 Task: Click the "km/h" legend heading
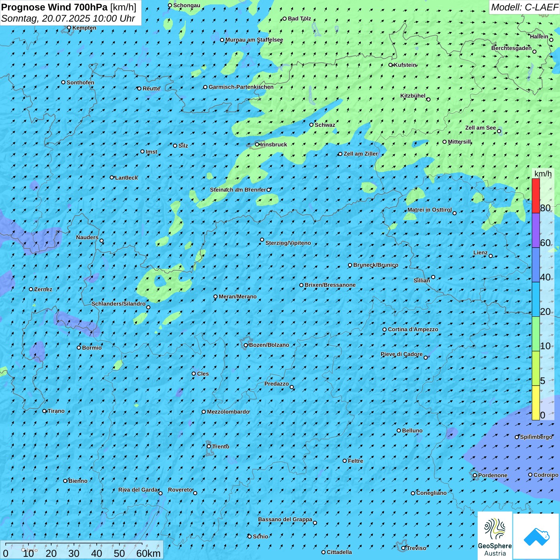tap(543, 174)
